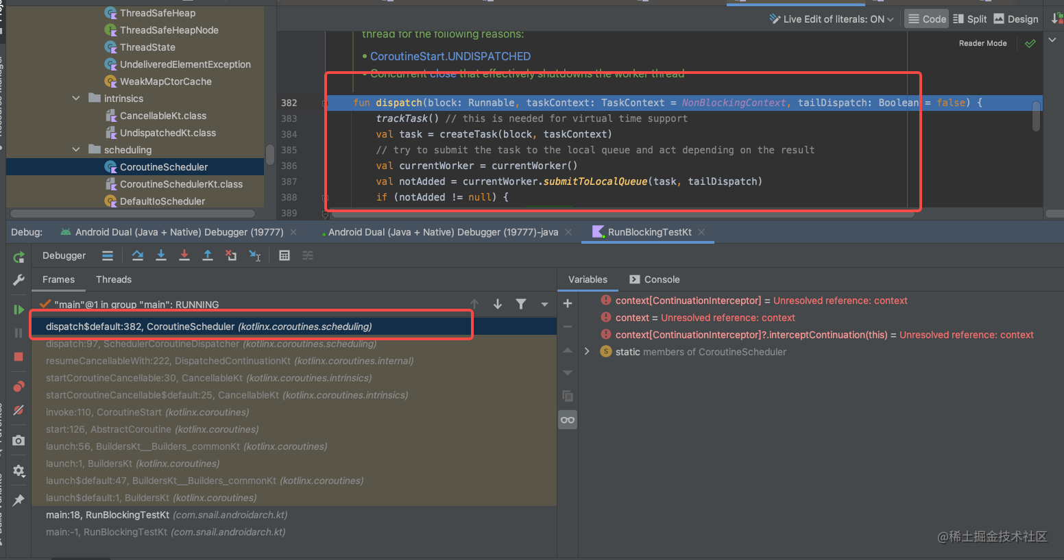Move watch up with the triangle icon
Image resolution: width=1064 pixels, height=560 pixels.
(x=568, y=350)
